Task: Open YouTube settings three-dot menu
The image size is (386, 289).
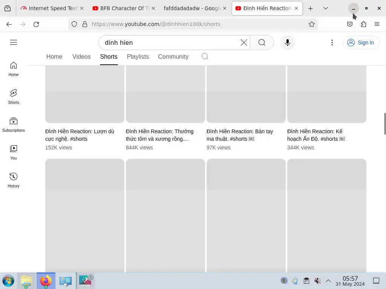Action: pos(332,43)
